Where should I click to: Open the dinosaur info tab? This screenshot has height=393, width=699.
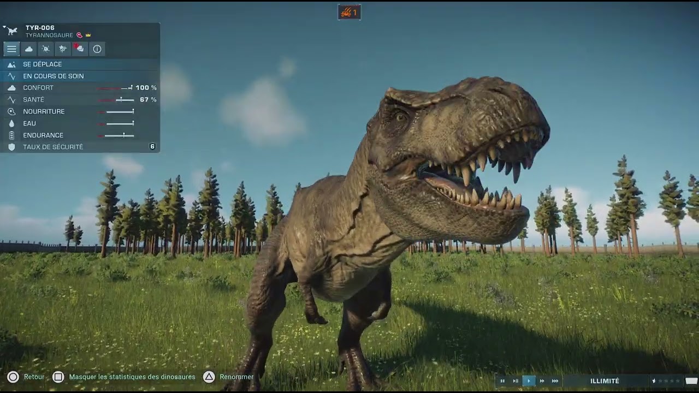tap(97, 49)
